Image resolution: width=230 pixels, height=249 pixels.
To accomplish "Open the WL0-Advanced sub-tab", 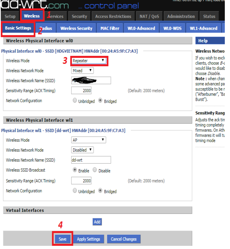I will tap(141, 28).
